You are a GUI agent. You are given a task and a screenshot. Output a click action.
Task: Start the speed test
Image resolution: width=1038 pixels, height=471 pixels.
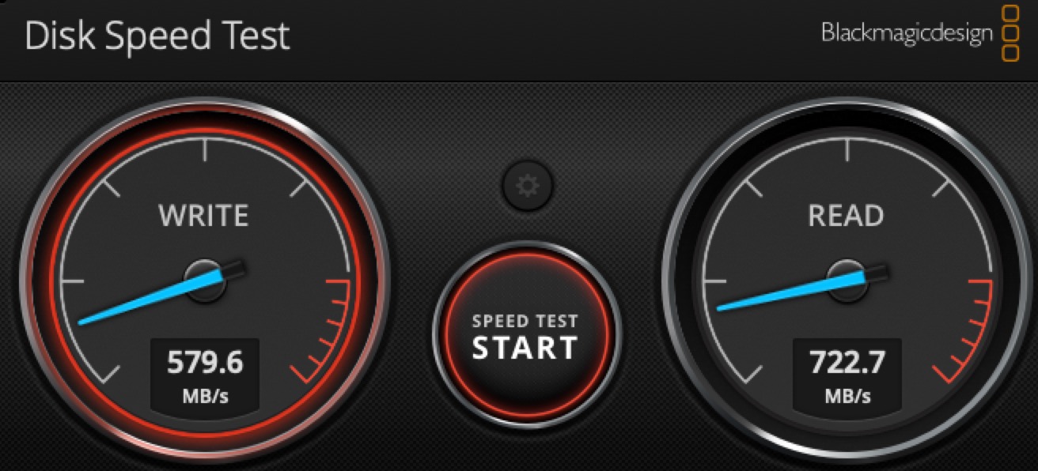[527, 337]
